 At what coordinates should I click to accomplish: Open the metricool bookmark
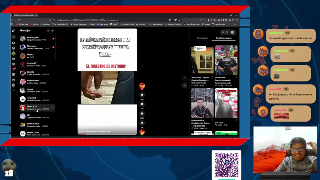[x=140, y=24]
